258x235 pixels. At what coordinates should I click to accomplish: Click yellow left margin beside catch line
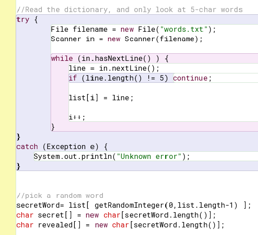tap(8, 147)
